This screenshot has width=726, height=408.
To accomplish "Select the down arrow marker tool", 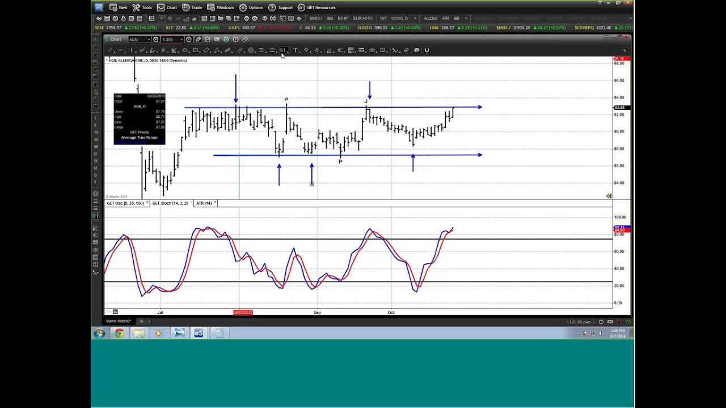I will (x=317, y=50).
